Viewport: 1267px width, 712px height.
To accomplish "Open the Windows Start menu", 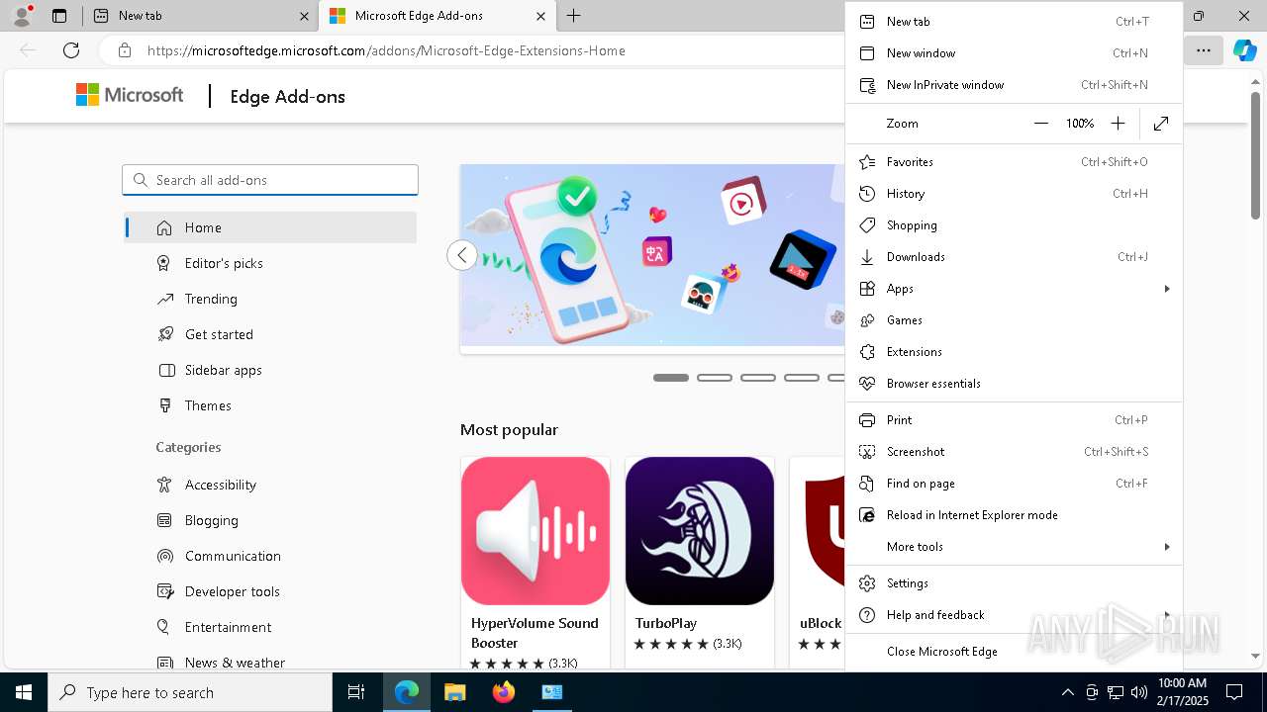I will coord(24,692).
